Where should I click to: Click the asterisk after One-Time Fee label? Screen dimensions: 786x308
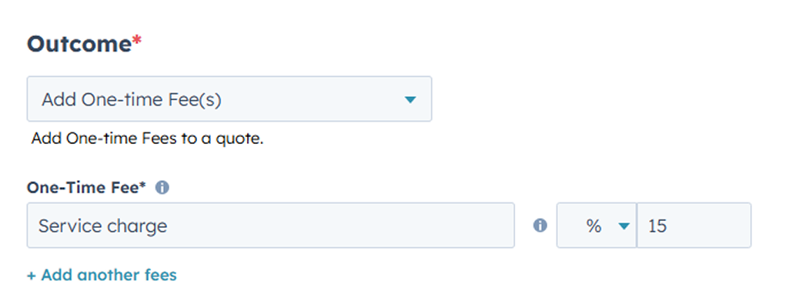pyautogui.click(x=143, y=186)
